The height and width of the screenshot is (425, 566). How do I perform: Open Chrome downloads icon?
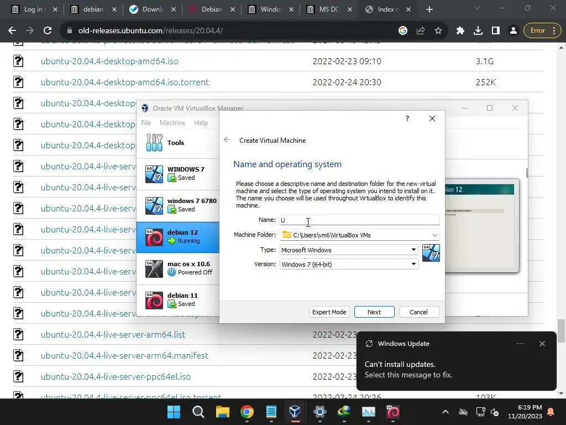pyautogui.click(x=478, y=31)
